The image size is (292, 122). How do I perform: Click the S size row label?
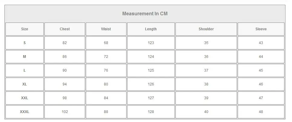tap(24, 43)
